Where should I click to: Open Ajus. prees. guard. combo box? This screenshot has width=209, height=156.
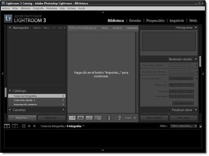tap(181, 65)
